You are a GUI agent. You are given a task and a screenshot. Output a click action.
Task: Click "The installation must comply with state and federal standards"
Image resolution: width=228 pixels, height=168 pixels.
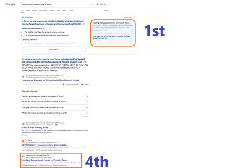pos(47,36)
